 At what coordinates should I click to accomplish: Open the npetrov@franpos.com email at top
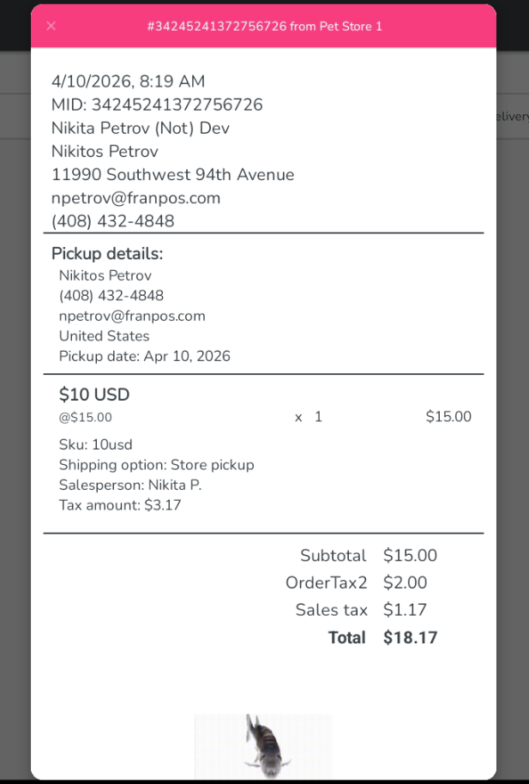pos(135,197)
